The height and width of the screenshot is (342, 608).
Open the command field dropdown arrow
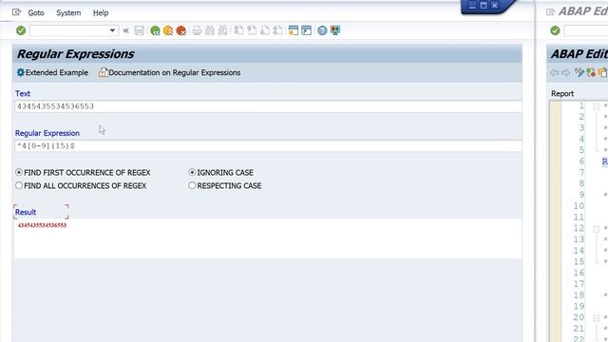112,30
